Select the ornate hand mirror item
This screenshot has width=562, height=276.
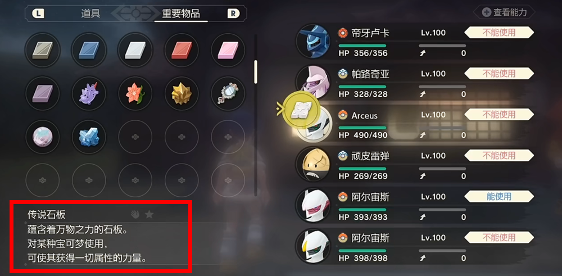coord(228,93)
